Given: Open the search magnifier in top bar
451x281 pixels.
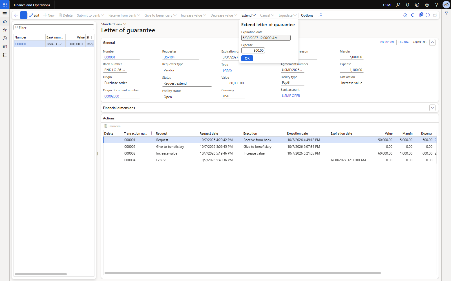Looking at the screenshot, I should 398,5.
